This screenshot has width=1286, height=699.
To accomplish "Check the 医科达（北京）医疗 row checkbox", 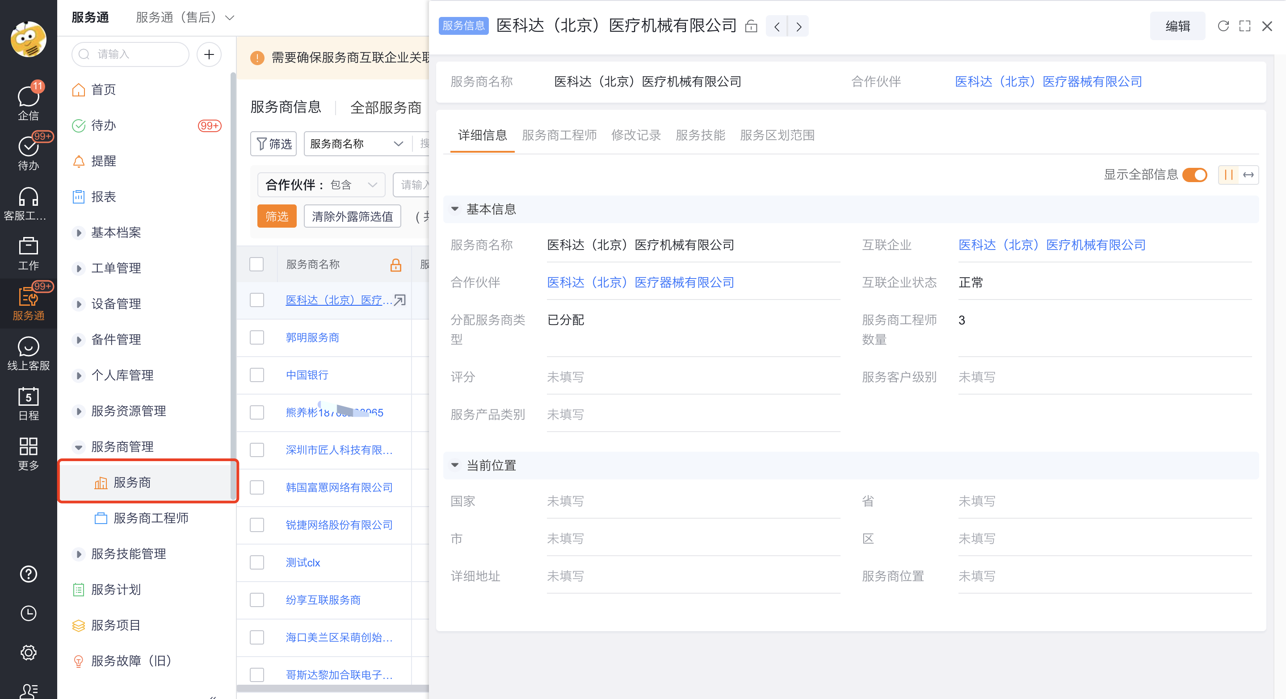I will tap(257, 300).
